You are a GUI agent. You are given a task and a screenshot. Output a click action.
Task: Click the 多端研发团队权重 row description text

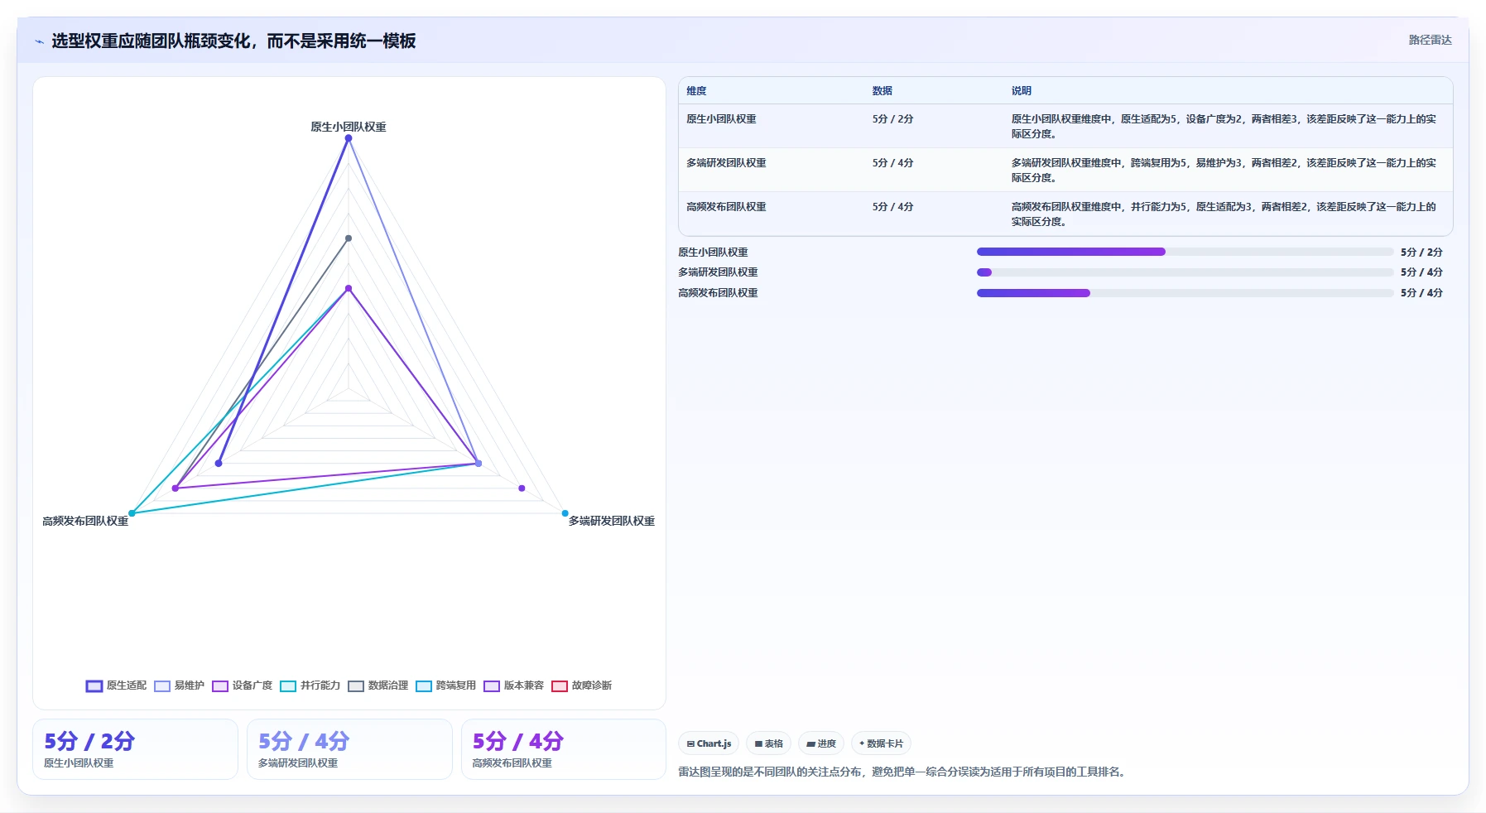point(1224,171)
